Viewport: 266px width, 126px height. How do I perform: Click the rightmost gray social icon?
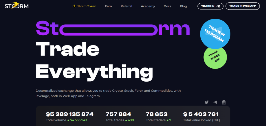[224, 102]
